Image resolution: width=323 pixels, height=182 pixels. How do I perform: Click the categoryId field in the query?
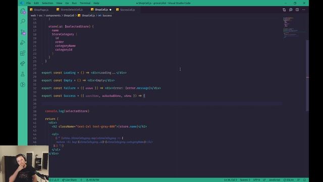pyautogui.click(x=64, y=50)
